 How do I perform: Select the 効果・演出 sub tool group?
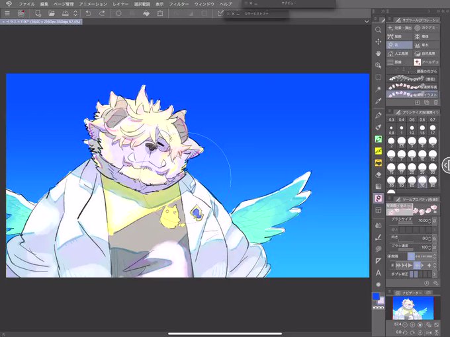click(x=400, y=28)
